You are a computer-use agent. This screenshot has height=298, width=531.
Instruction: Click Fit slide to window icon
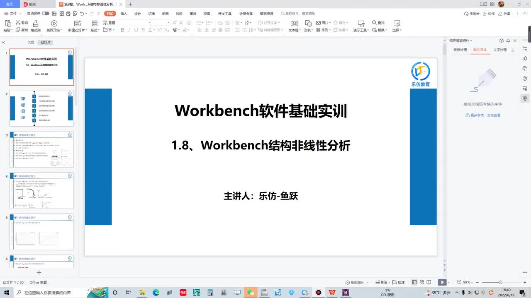458,282
